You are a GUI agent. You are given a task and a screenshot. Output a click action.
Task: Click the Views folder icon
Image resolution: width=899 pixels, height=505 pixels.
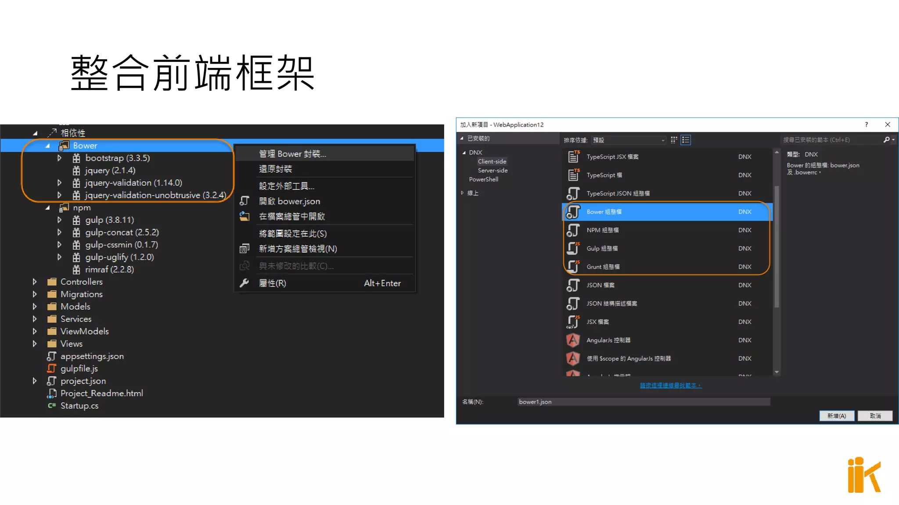(x=52, y=344)
